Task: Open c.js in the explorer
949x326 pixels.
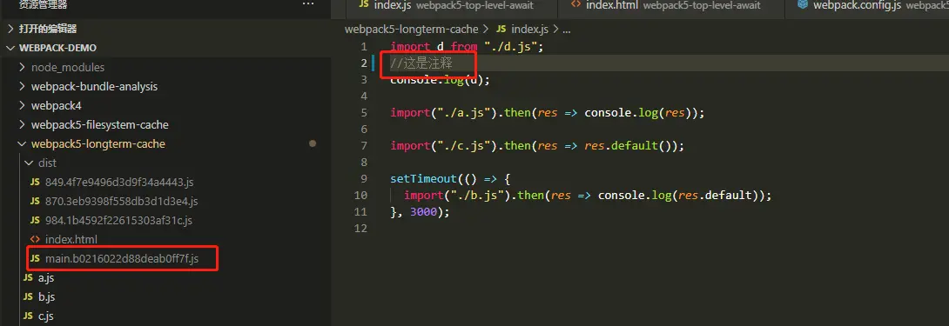Action: click(46, 316)
